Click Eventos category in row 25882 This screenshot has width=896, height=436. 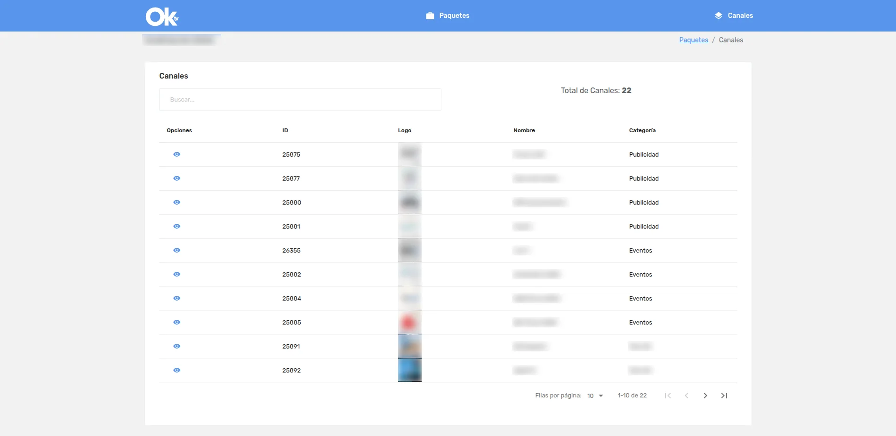pos(640,274)
